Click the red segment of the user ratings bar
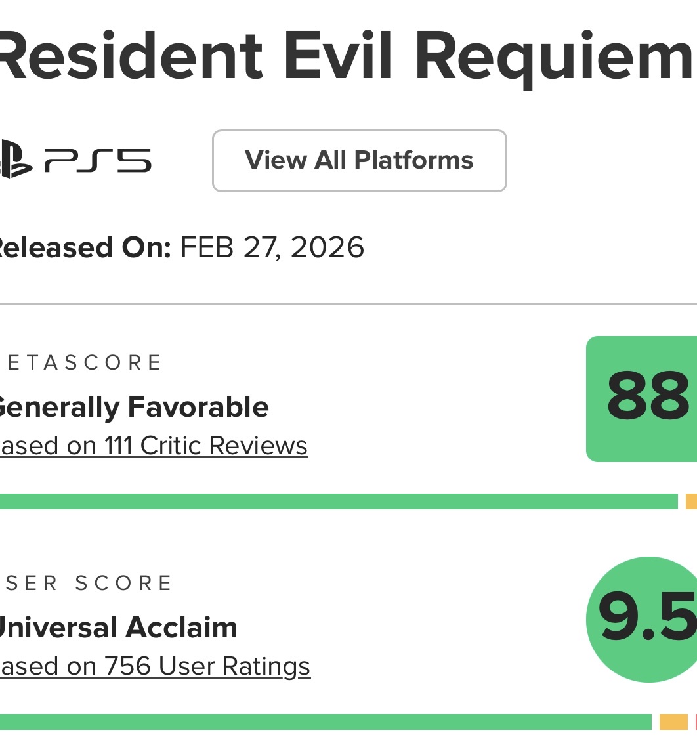697x745 pixels. click(x=695, y=722)
